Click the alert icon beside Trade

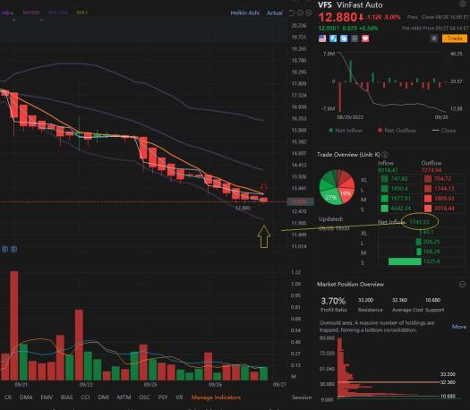(x=434, y=38)
